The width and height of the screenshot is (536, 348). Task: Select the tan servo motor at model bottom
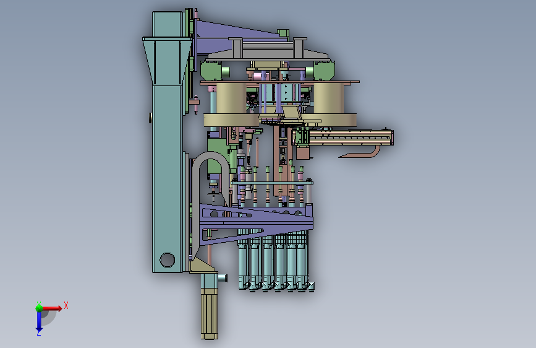click(209, 314)
